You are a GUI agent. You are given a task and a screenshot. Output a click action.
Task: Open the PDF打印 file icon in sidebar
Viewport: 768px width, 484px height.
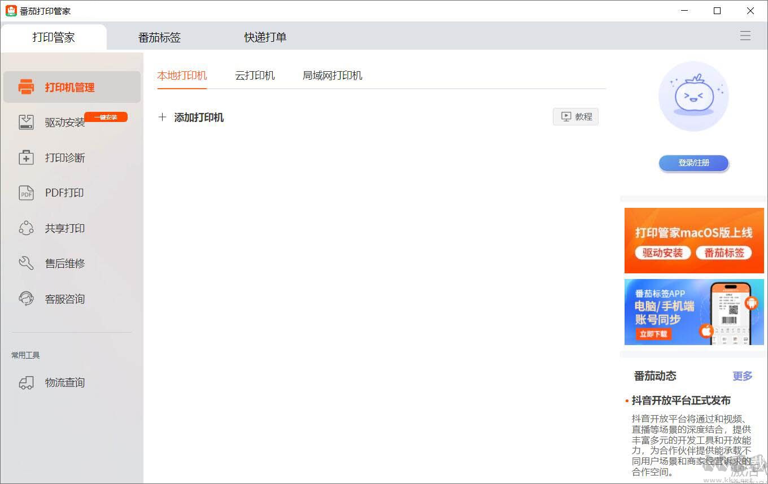(27, 193)
